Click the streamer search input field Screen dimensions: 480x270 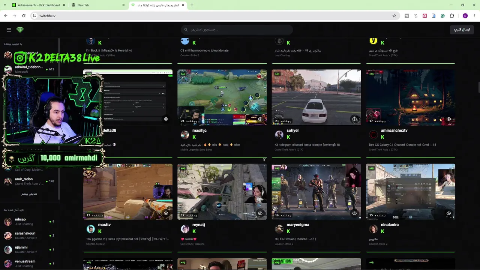[237, 30]
